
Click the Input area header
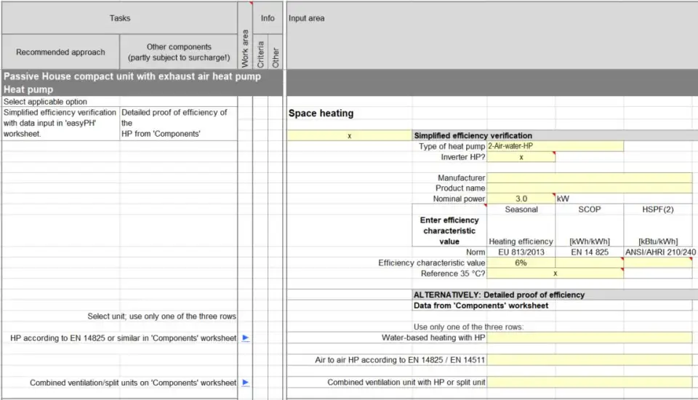tap(307, 18)
